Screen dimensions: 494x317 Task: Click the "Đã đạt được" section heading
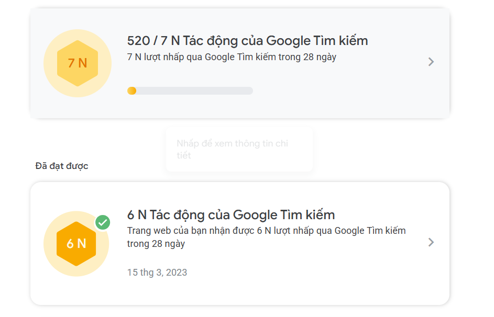pos(62,166)
